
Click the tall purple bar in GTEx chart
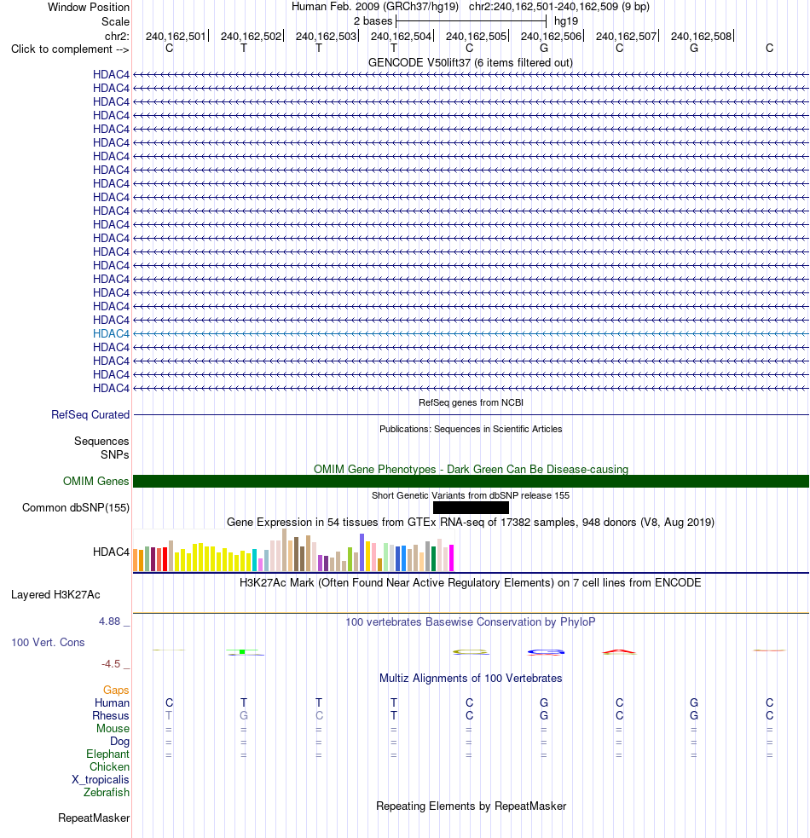click(x=362, y=552)
